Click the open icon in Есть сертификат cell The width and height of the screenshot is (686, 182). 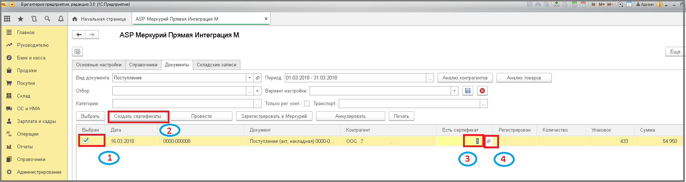tap(489, 141)
